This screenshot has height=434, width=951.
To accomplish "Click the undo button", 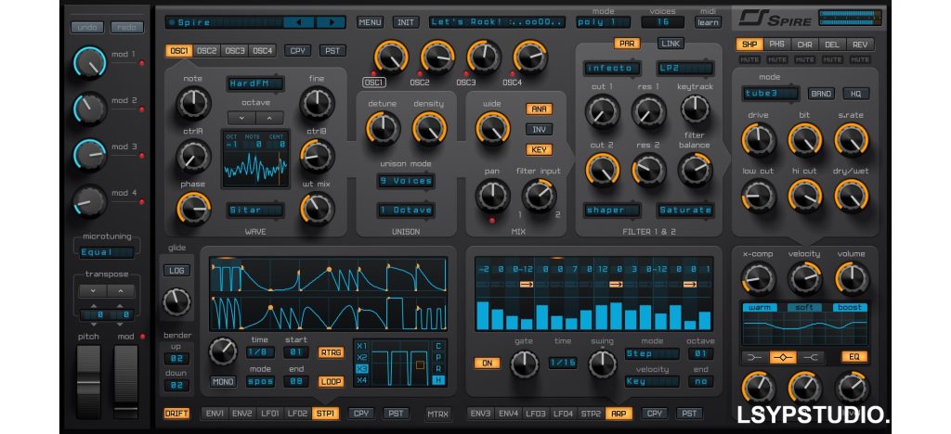I will point(87,27).
